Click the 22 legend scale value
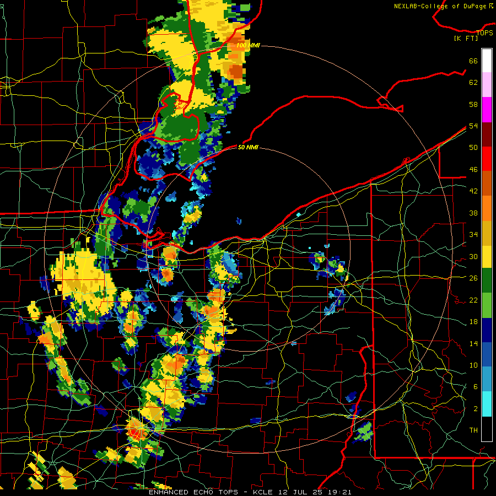 tap(473, 300)
